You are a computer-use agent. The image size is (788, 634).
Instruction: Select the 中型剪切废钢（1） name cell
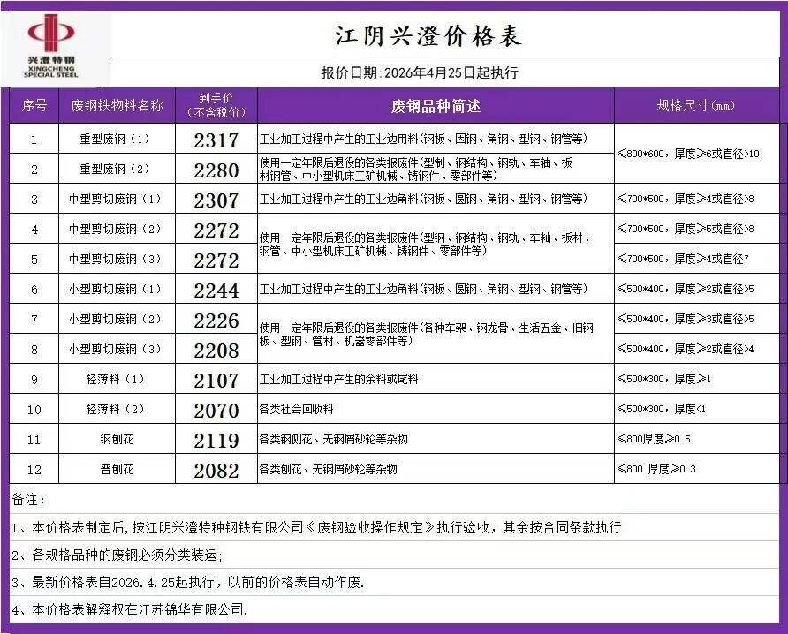[x=117, y=200]
